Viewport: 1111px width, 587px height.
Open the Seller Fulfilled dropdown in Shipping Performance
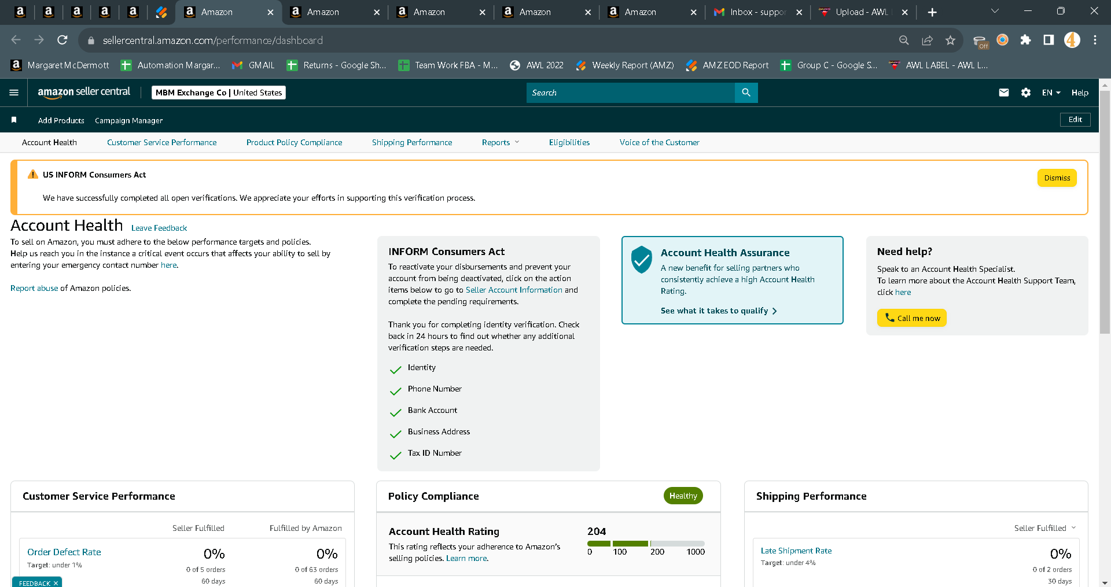pos(1045,528)
